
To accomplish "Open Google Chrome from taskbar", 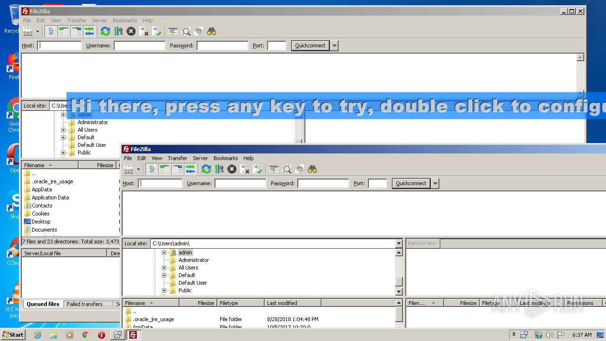I will click(x=85, y=335).
